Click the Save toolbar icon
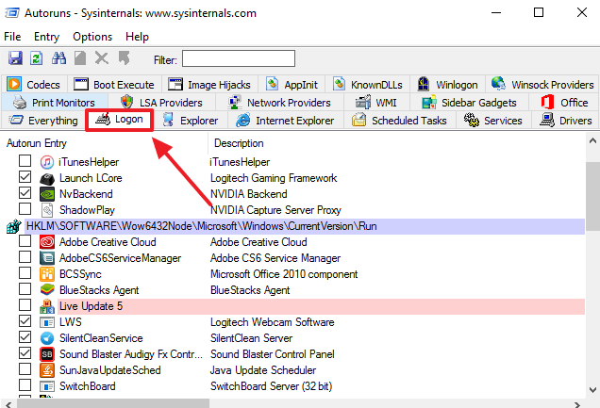 [14, 59]
